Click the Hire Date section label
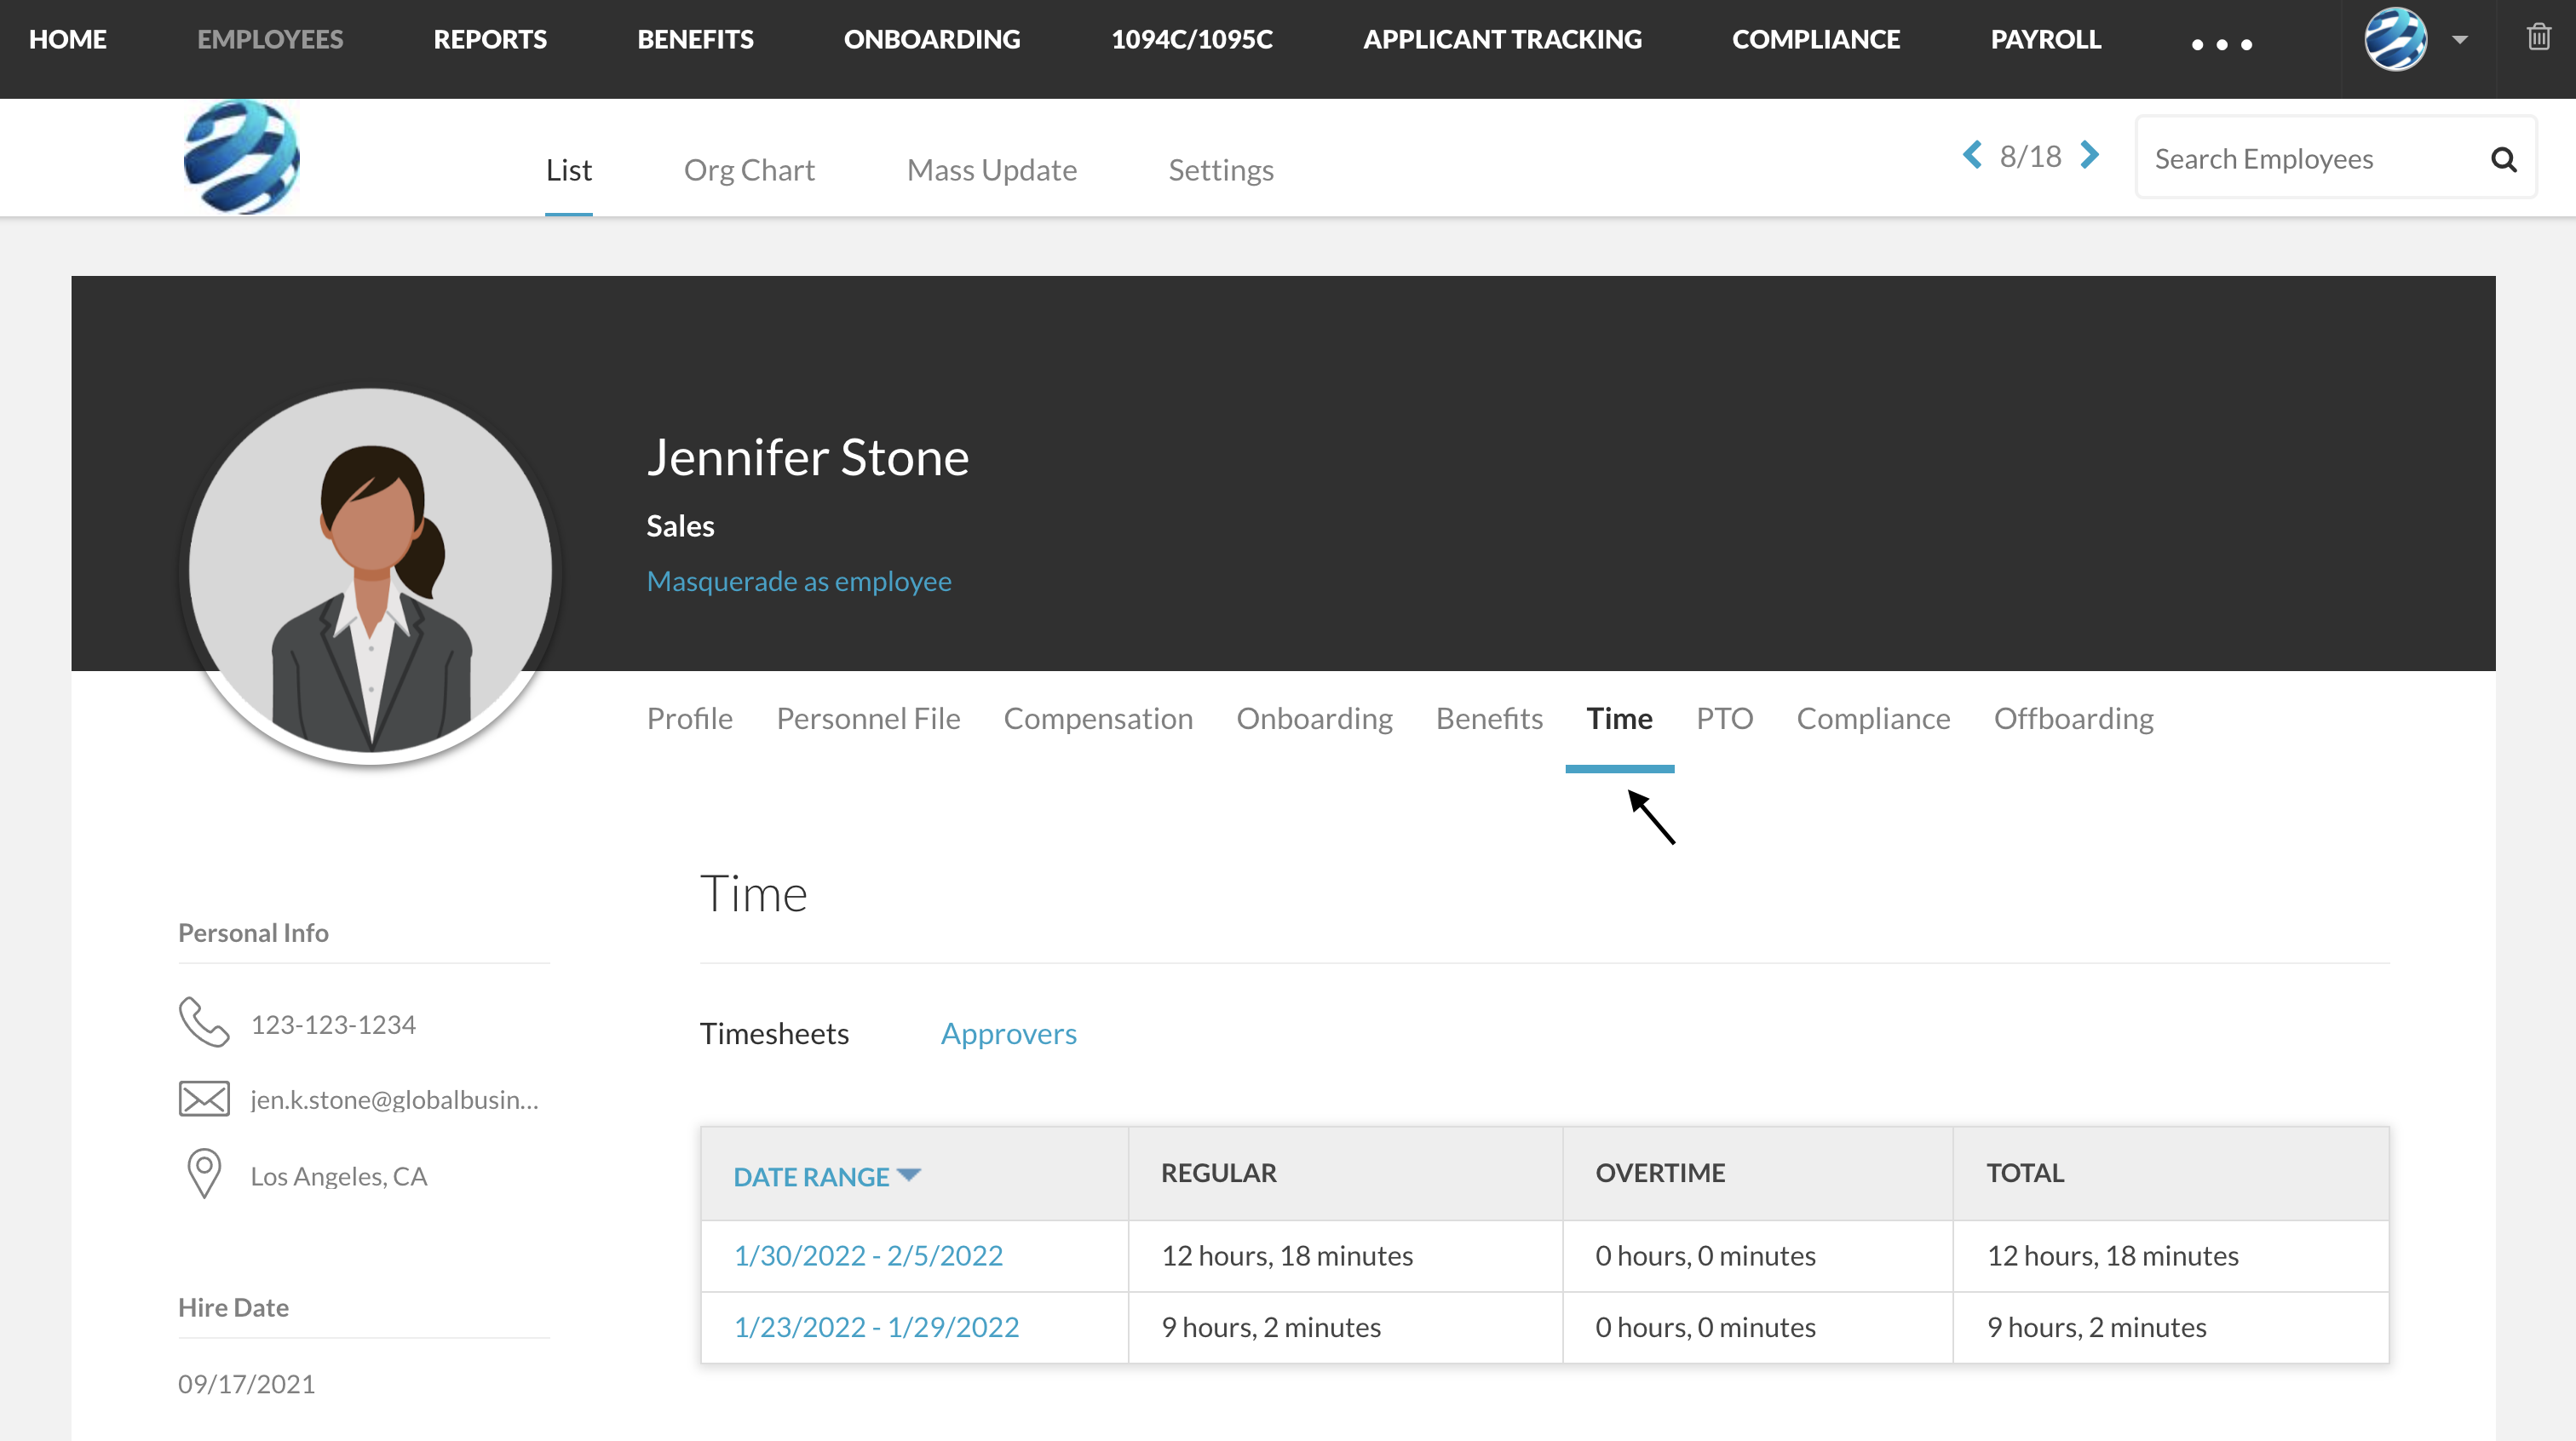2576x1441 pixels. (233, 1307)
